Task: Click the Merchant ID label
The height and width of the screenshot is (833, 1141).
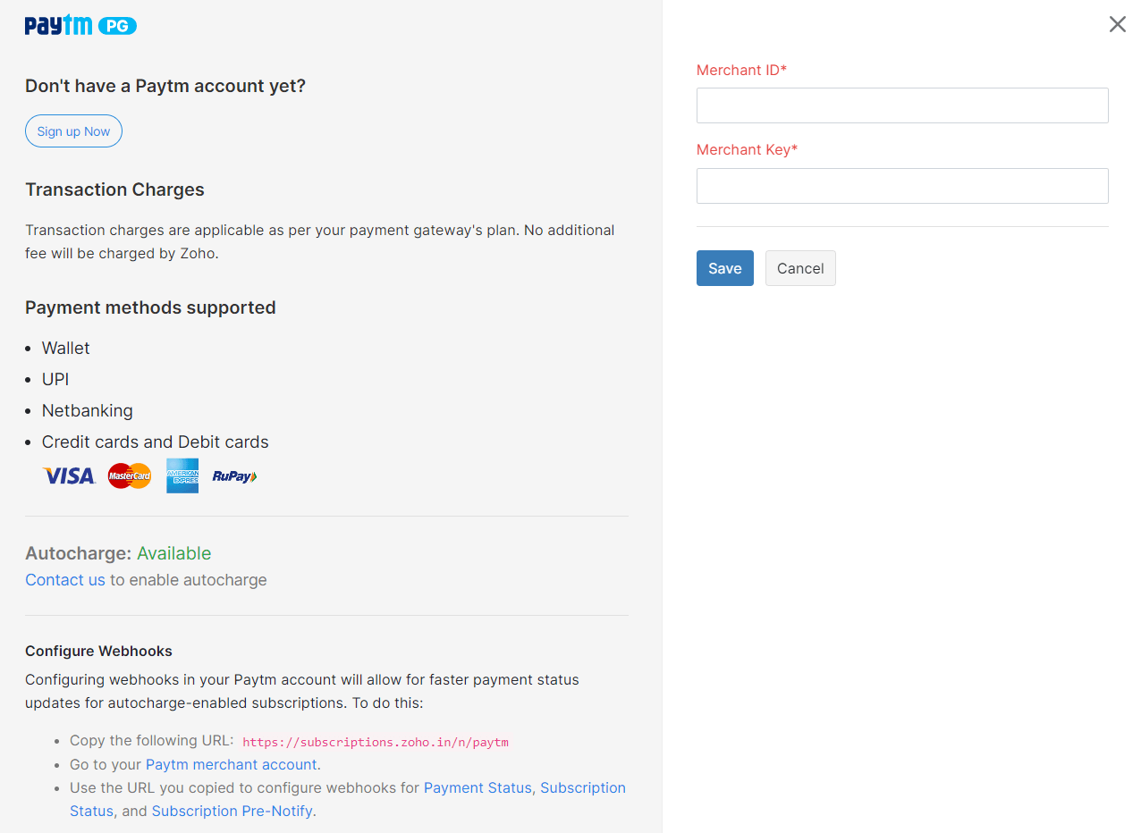Action: point(741,70)
